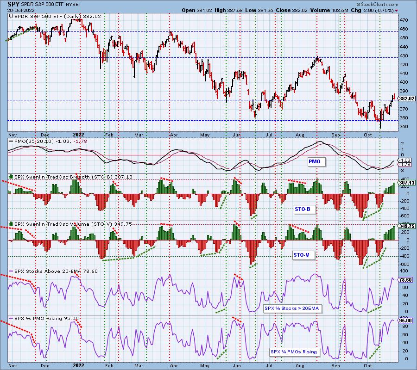Click the Oct label on the bottom time axis
This screenshot has width=417, height=370.
368,366
